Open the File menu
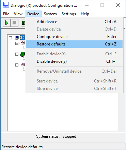This screenshot has height=151, width=127. point(6,14)
